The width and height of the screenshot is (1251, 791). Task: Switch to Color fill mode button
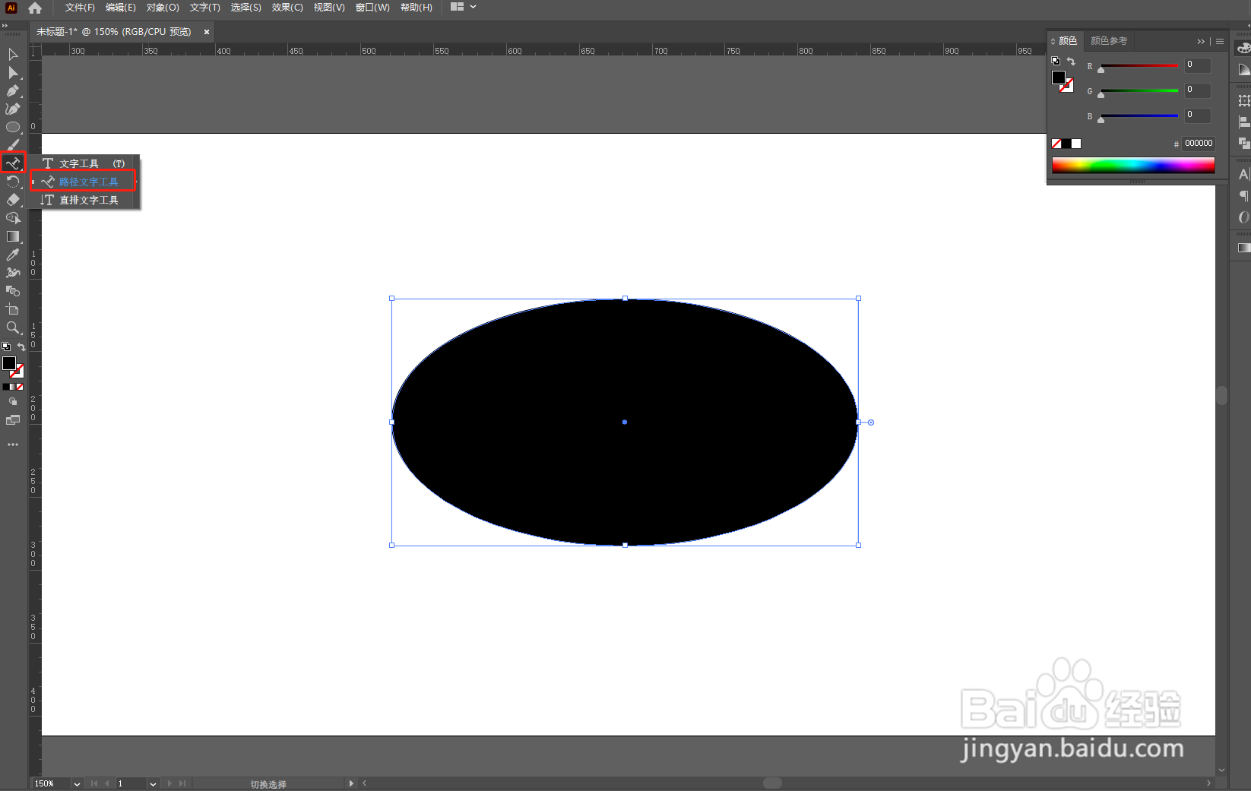click(x=6, y=387)
